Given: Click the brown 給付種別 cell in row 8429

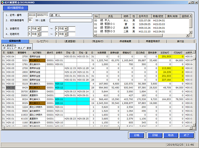Looking at the screenshot, I should pyautogui.click(x=37, y=87).
